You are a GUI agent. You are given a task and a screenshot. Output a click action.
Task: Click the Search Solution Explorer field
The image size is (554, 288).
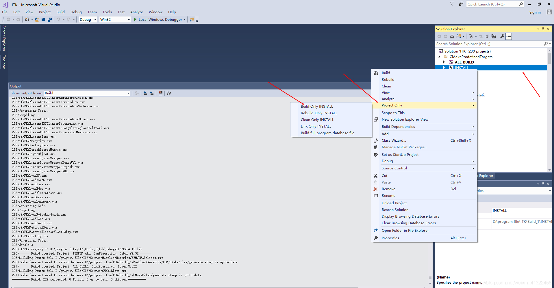(490, 44)
